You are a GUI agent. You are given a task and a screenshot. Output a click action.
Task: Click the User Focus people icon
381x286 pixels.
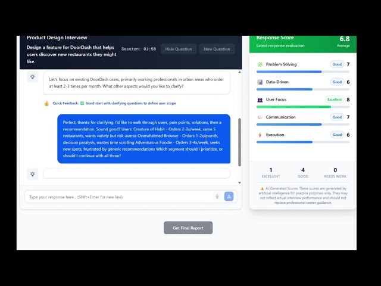[x=260, y=100]
